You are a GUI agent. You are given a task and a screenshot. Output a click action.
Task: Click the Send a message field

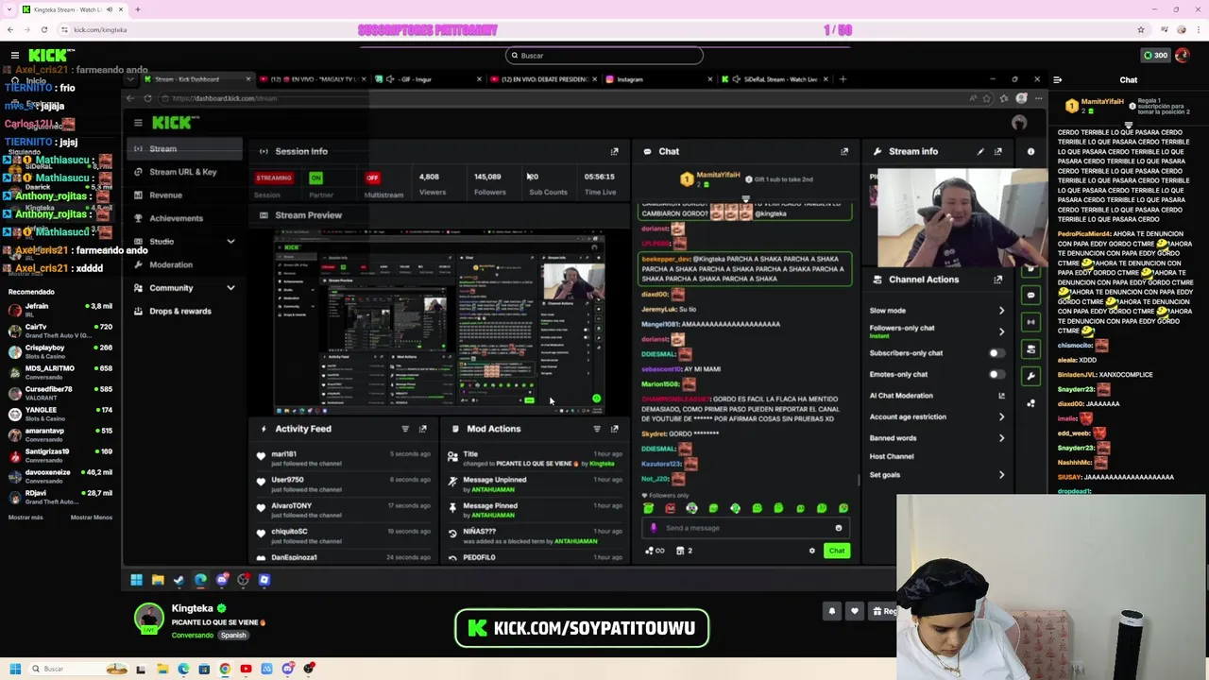743,528
